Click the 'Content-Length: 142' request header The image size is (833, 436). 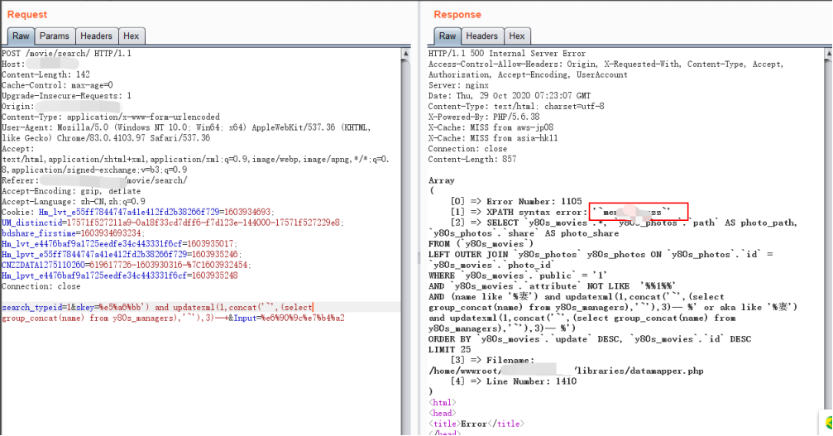pyautogui.click(x=45, y=75)
